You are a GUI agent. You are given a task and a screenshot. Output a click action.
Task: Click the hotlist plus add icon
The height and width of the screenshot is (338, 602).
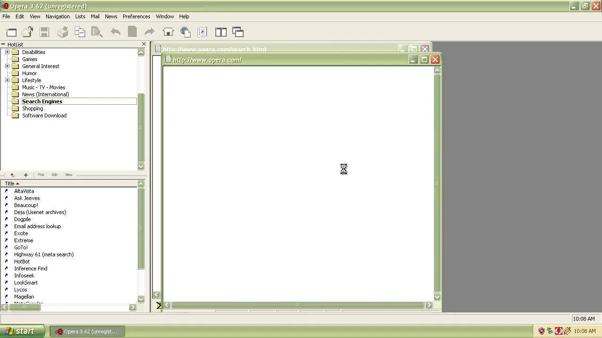click(x=26, y=175)
